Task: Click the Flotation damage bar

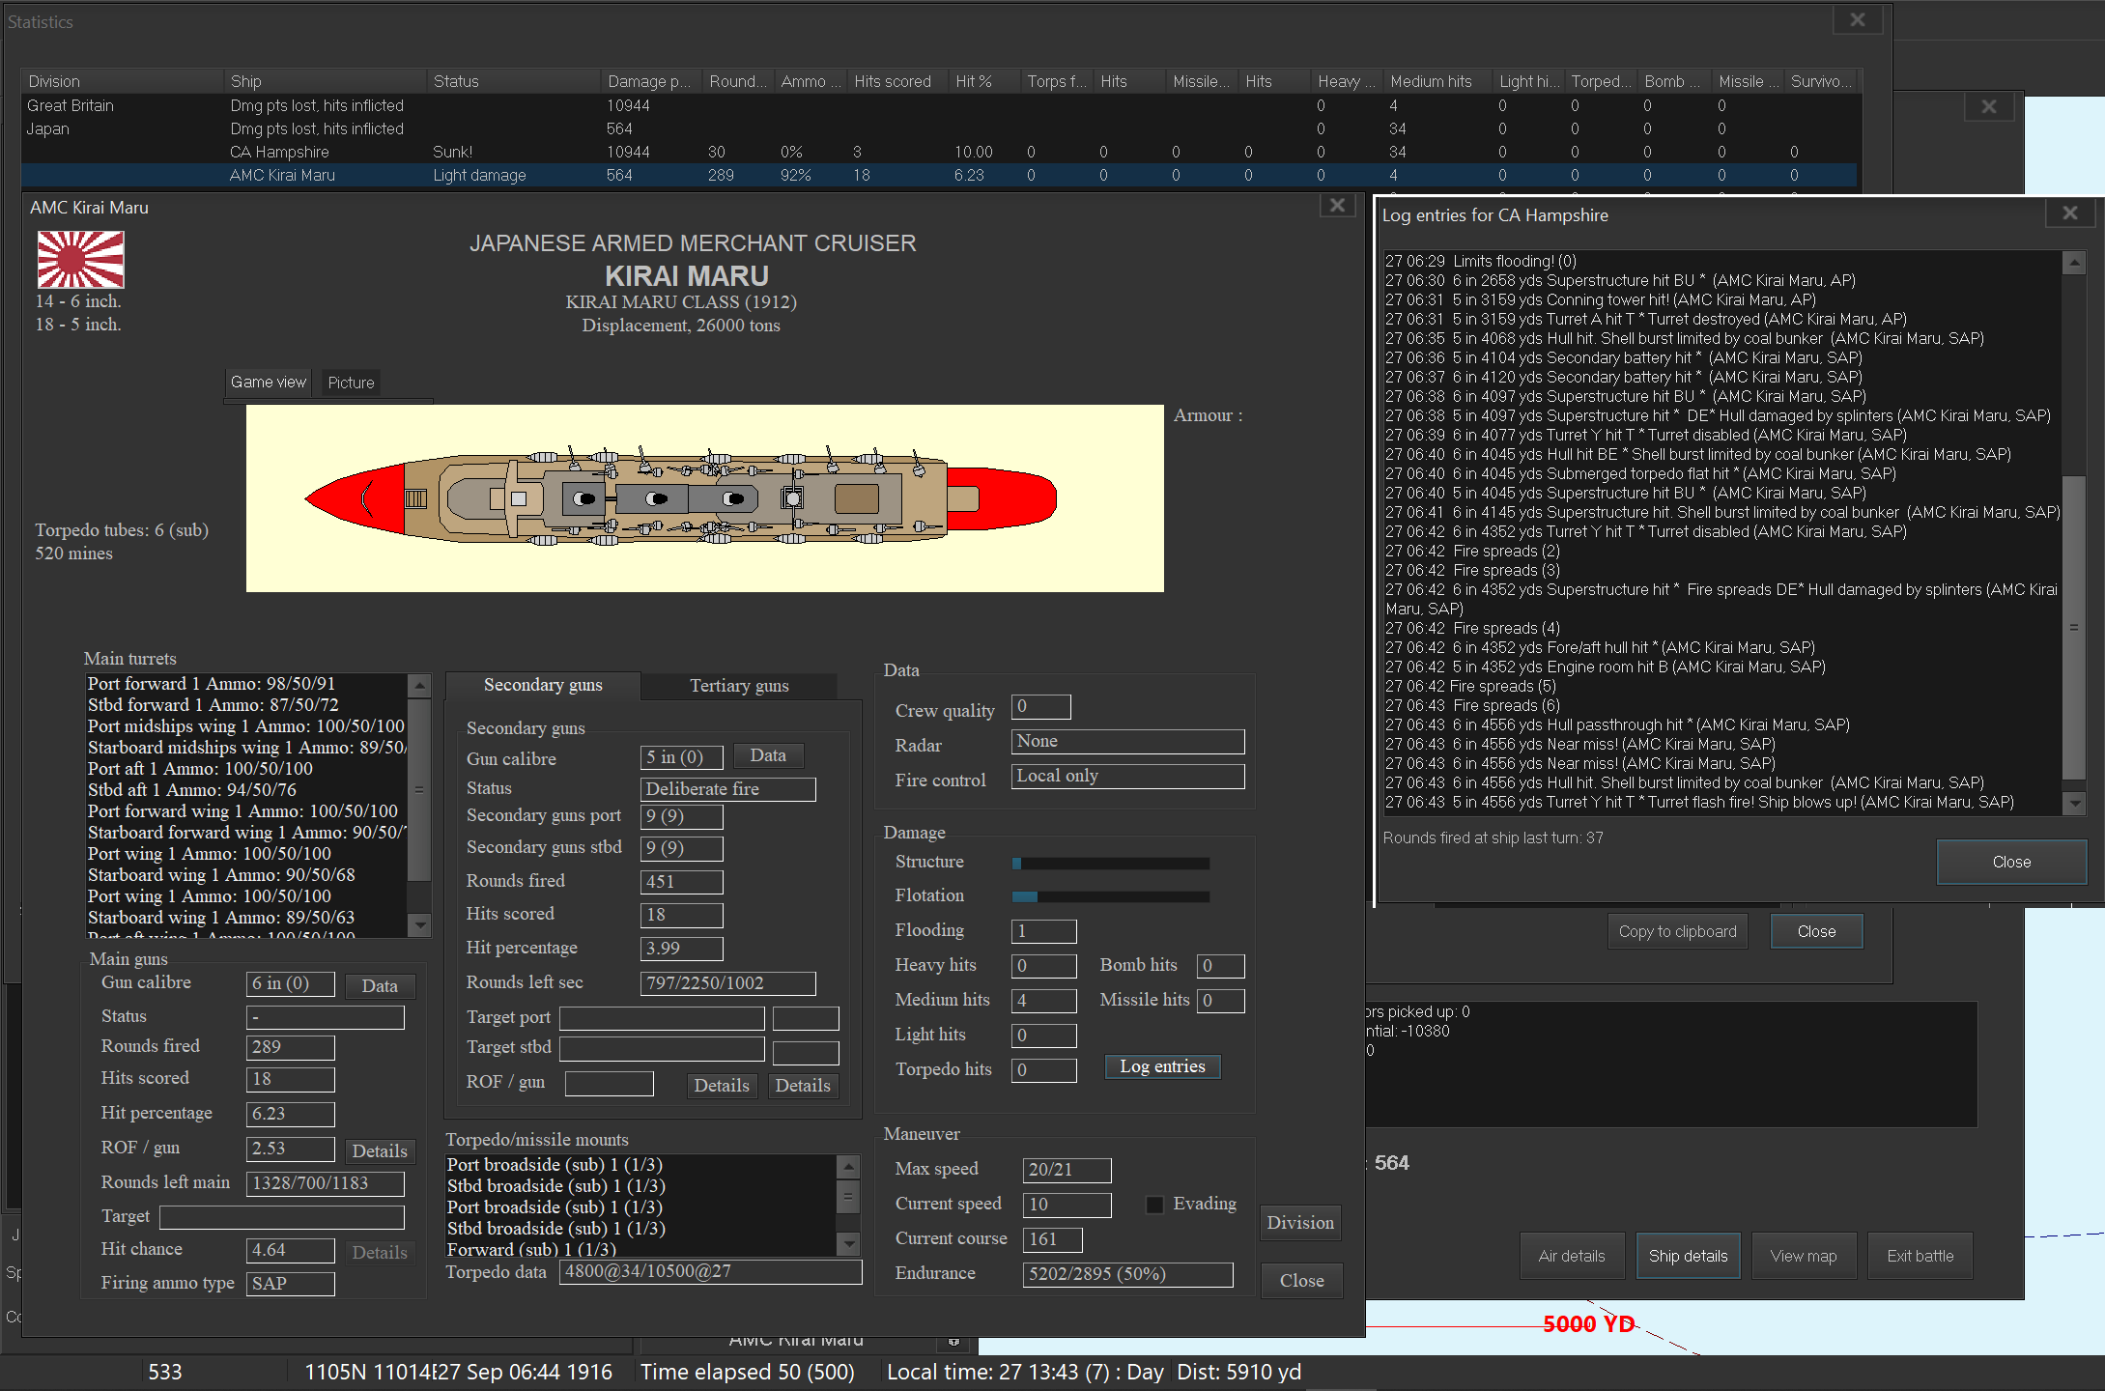Action: tap(1110, 896)
